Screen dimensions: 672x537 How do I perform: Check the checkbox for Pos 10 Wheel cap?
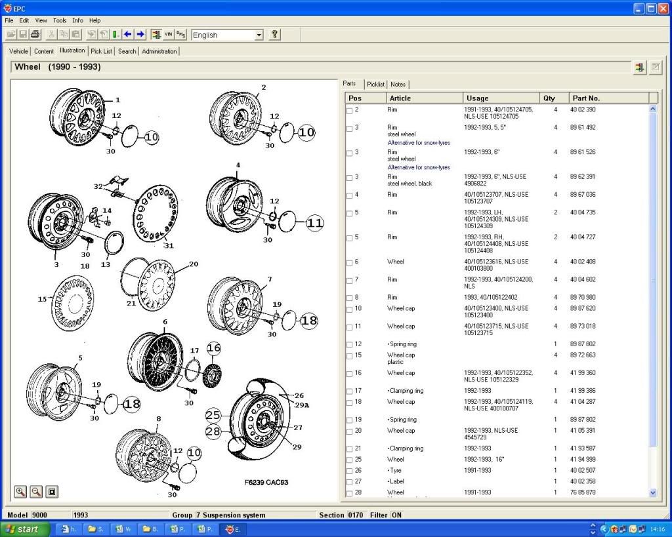point(349,308)
